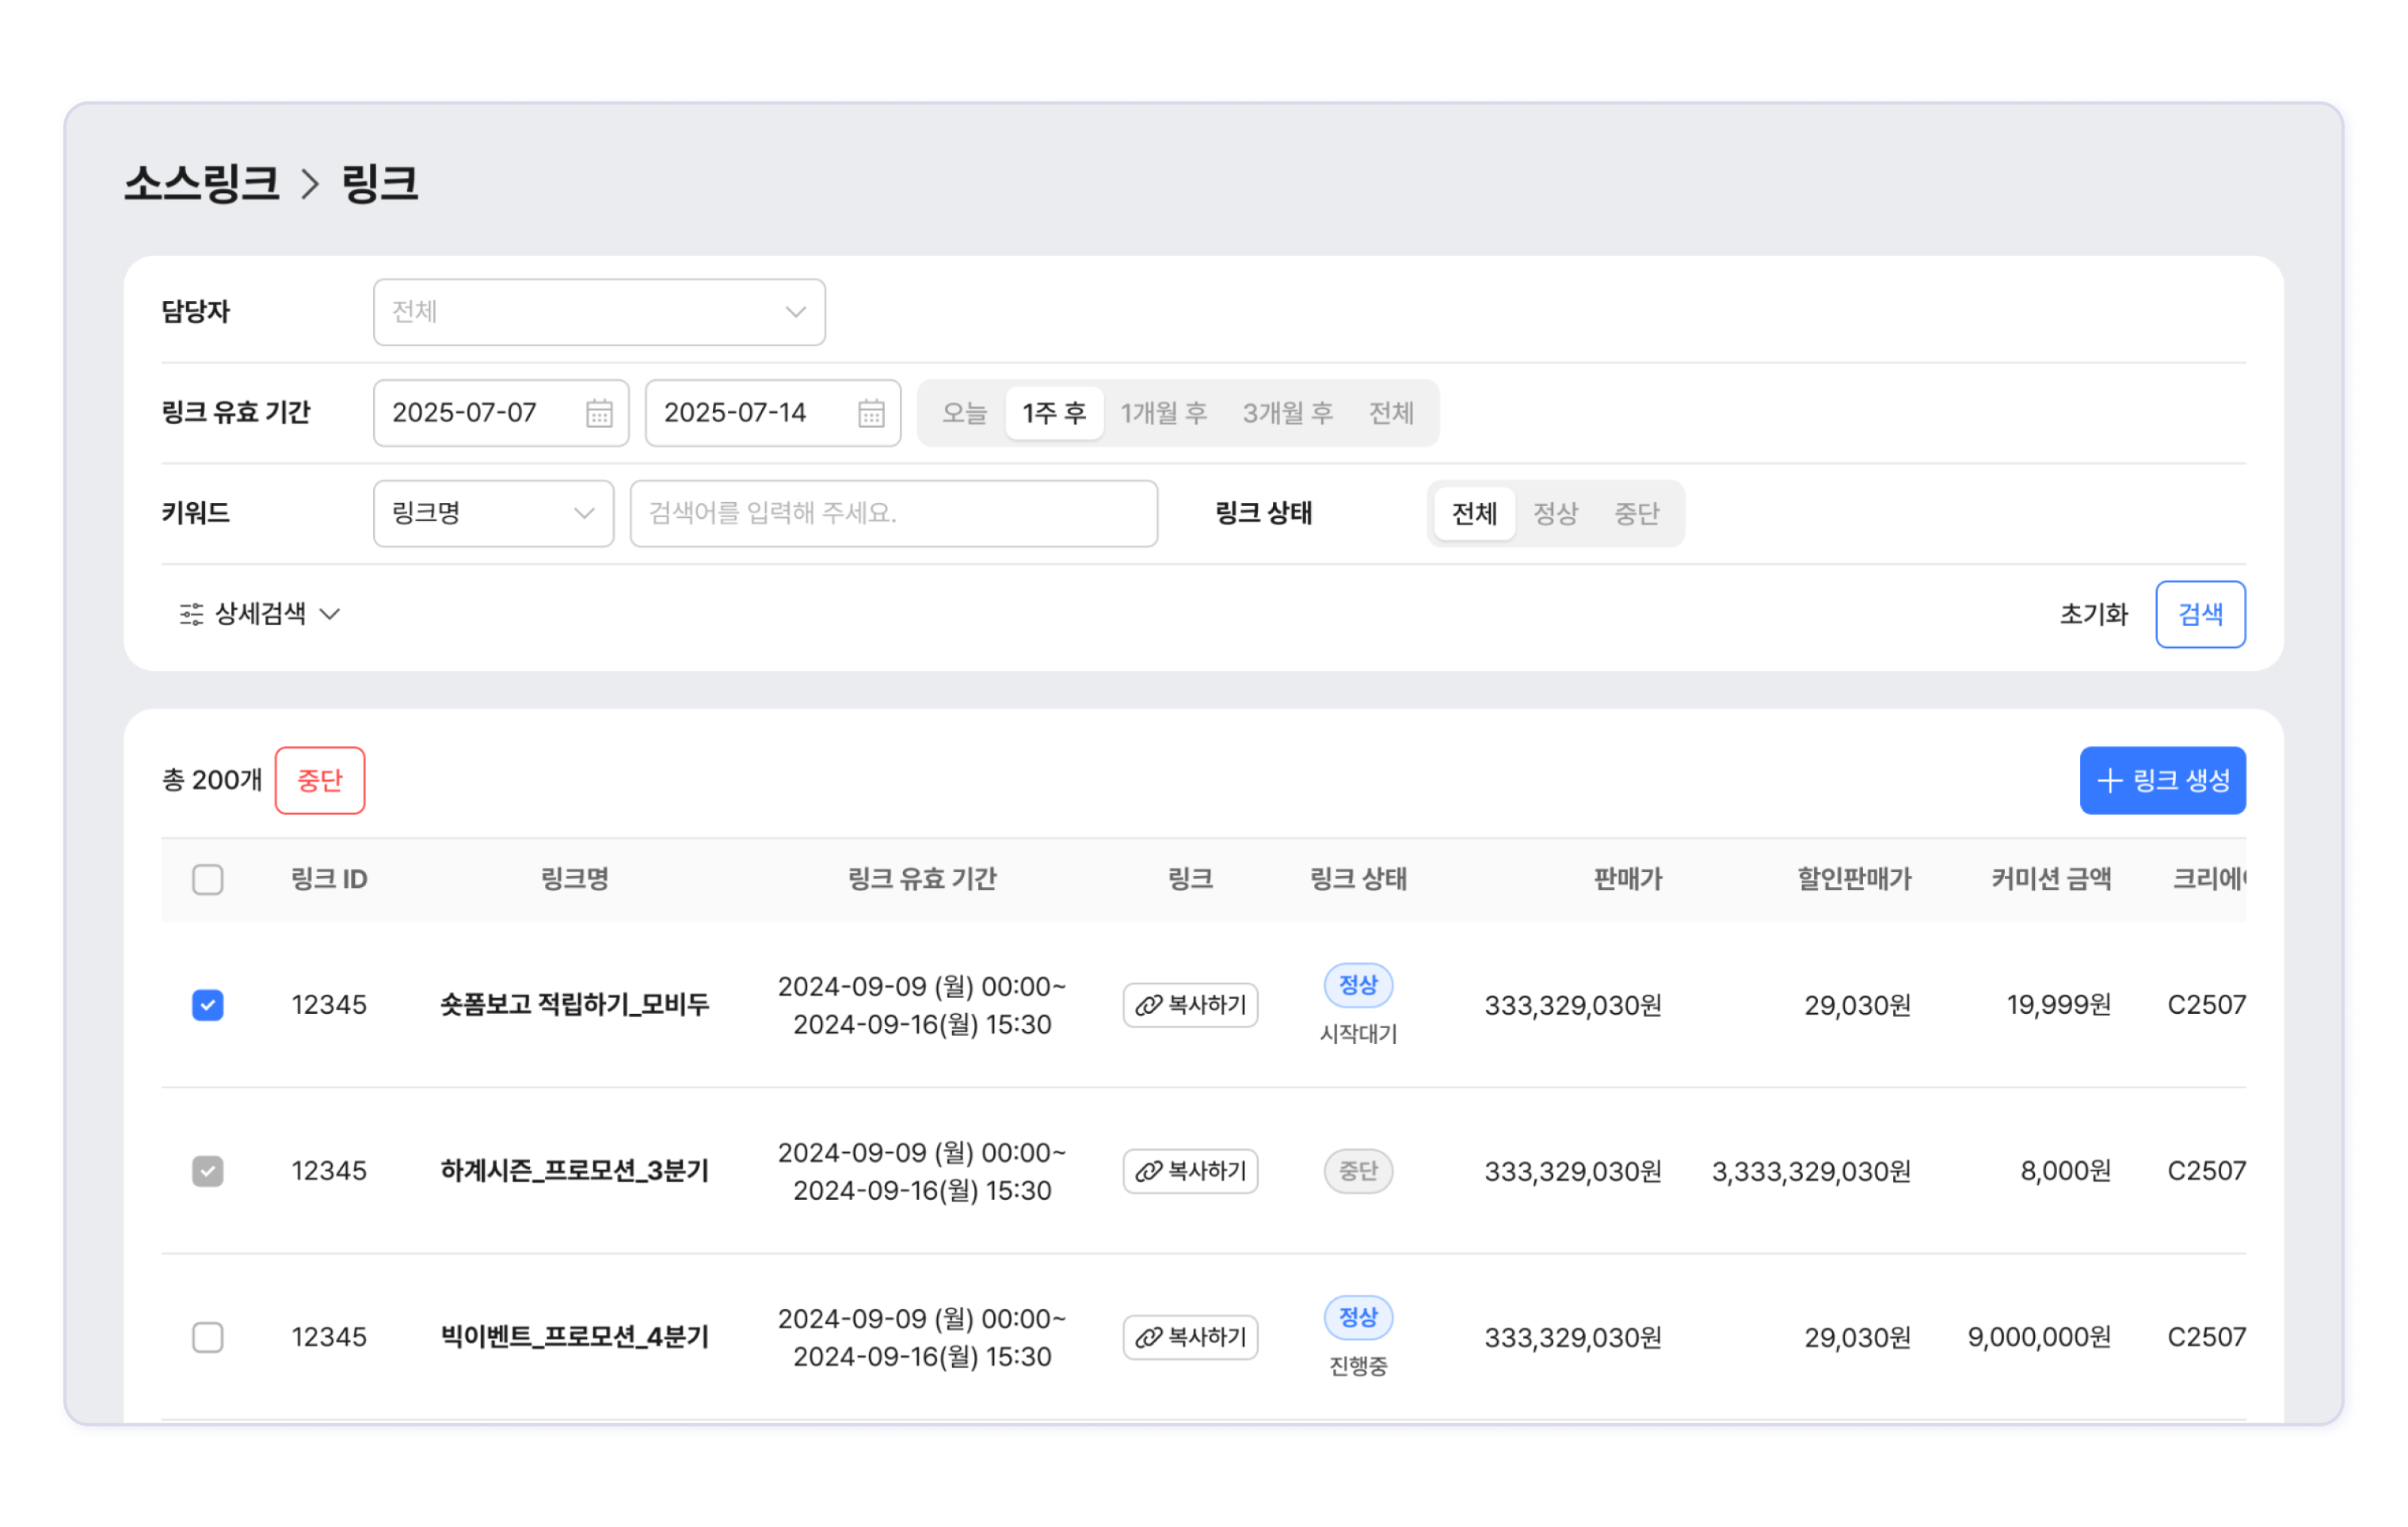This screenshot has height=1527, width=2408.
Task: Copy the link for 숏폼보고 적립하기_모비두
Action: tap(1190, 1005)
